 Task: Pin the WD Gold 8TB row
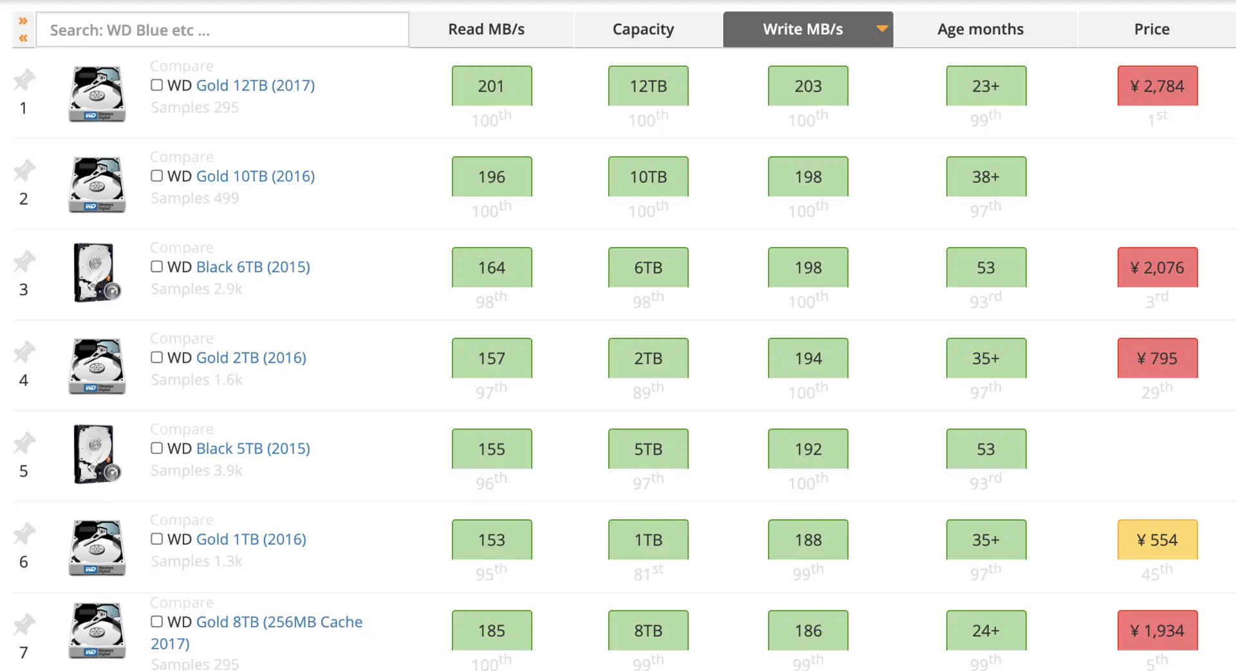(x=24, y=624)
